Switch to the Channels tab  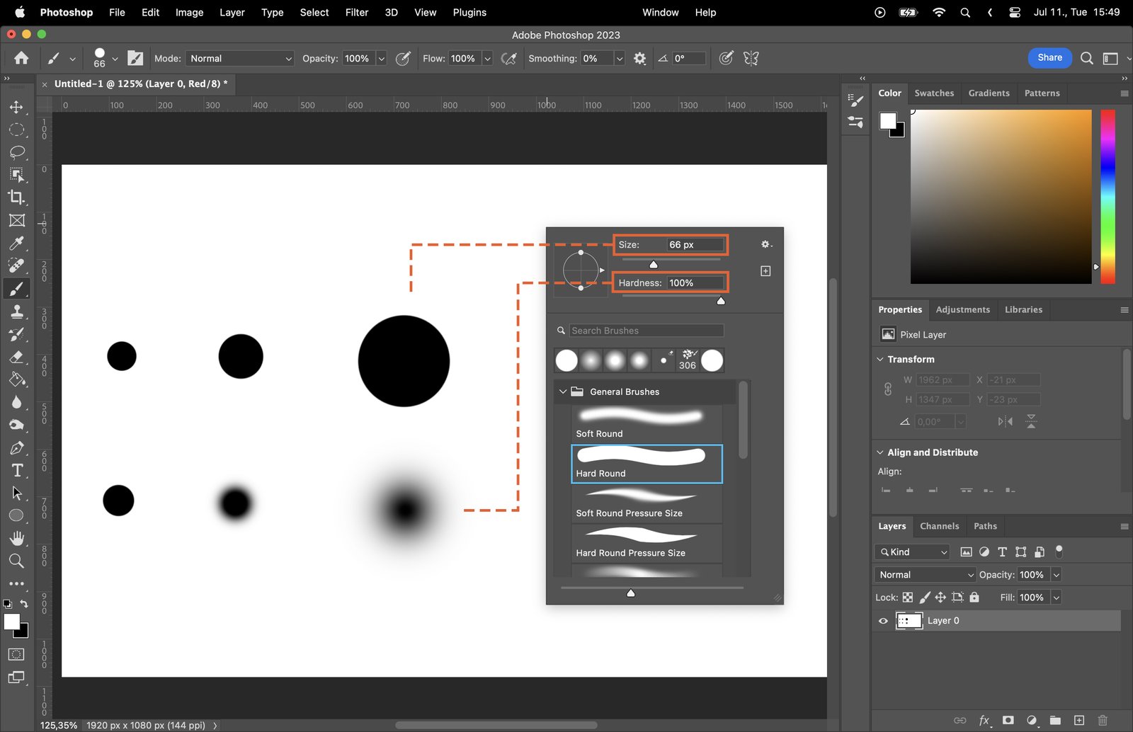click(x=939, y=526)
